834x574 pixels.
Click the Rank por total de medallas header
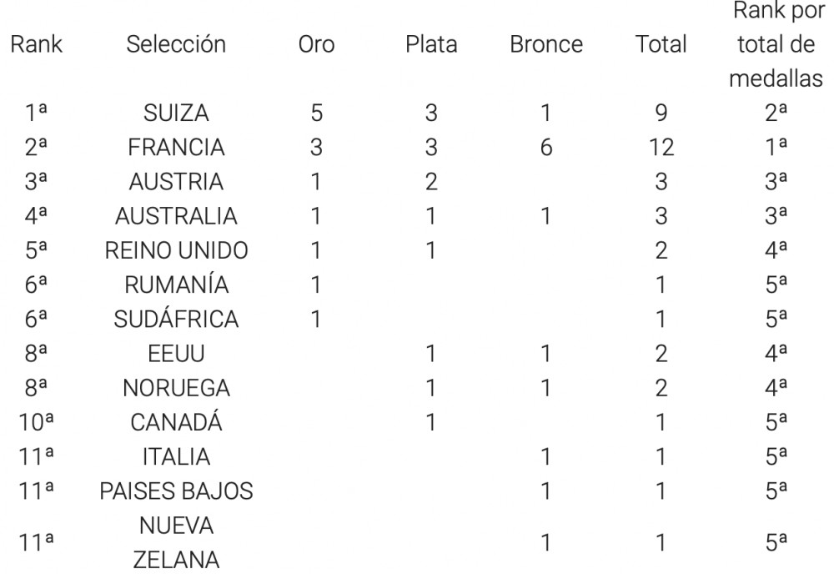[x=776, y=44]
